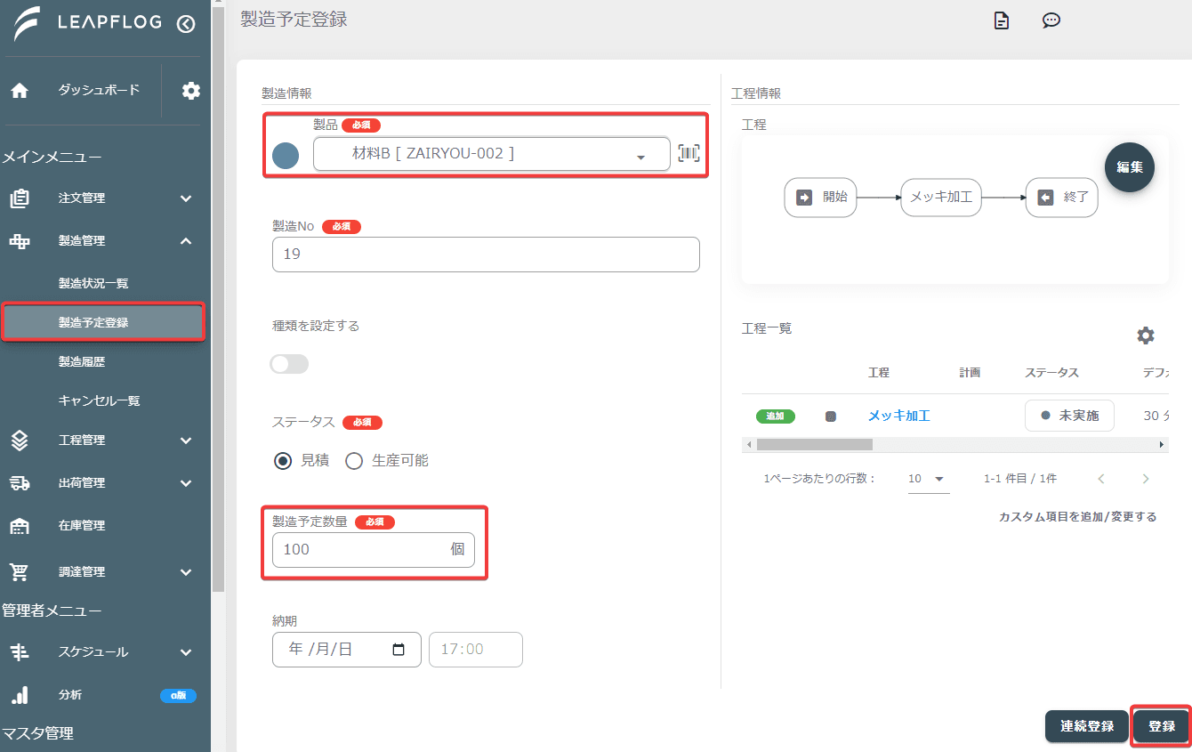The image size is (1192, 752).
Task: Click the drag handle icon in メッキ加工 row
Action: [831, 416]
